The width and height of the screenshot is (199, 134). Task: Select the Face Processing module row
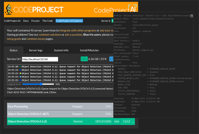click(x=60, y=107)
